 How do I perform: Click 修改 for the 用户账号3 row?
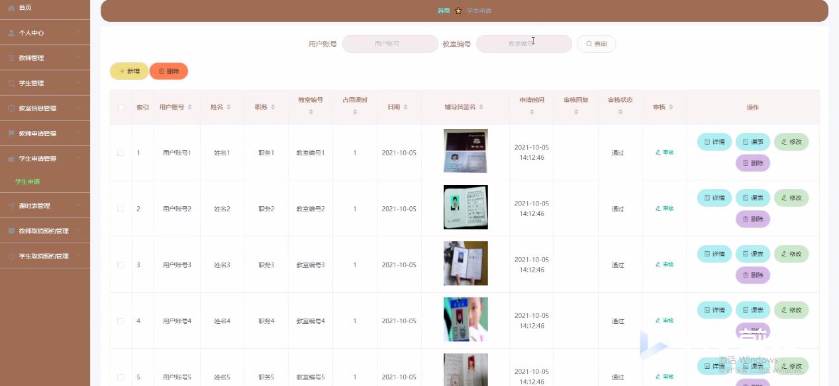(791, 254)
